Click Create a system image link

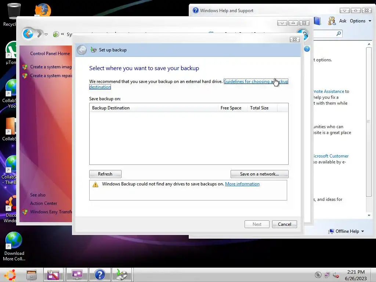pyautogui.click(x=51, y=67)
